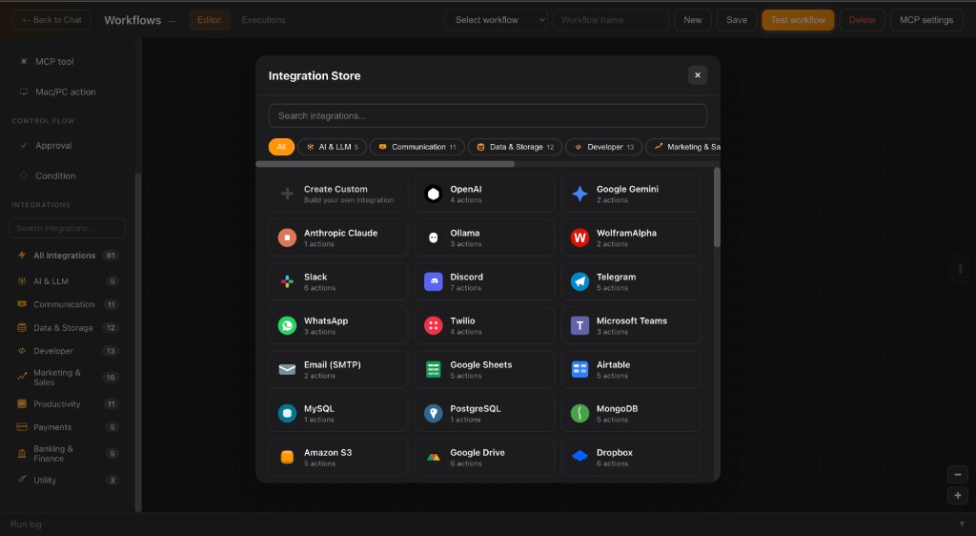The height and width of the screenshot is (536, 976).
Task: Click the Dropbox icon
Action: 579,456
